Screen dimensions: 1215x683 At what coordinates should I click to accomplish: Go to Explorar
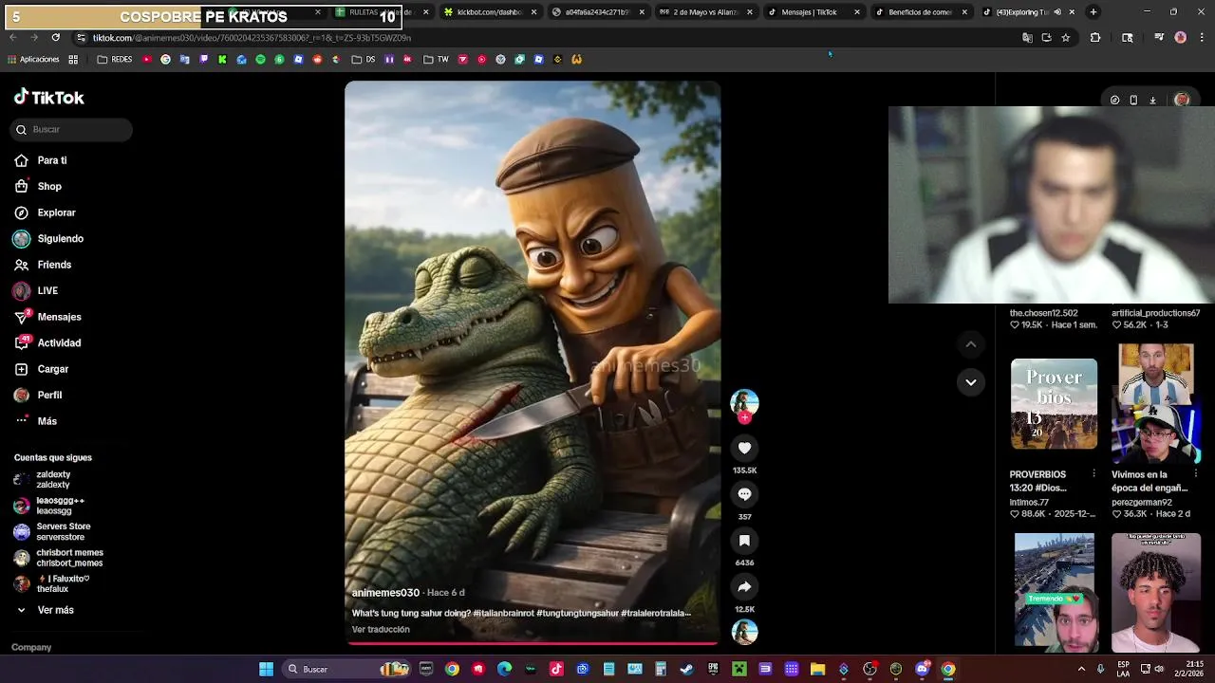(45, 212)
